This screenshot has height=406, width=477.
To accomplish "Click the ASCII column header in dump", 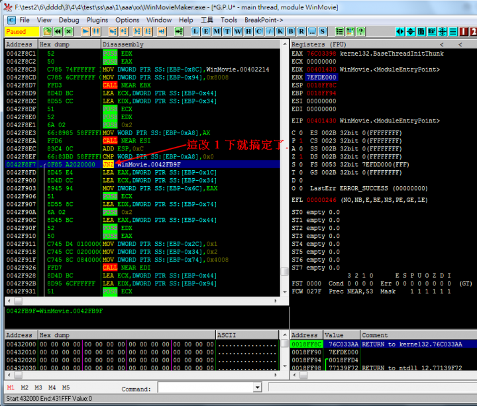I will pyautogui.click(x=247, y=335).
